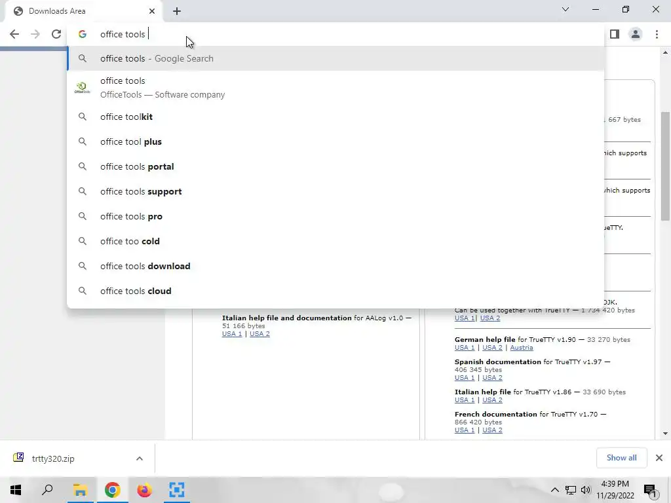Click the OfficeTools company logo icon

coord(83,88)
